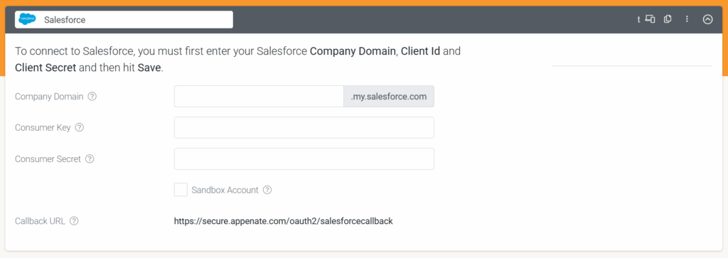The image size is (728, 258).
Task: Click the help icon next to Callback URL
Action: pos(74,221)
